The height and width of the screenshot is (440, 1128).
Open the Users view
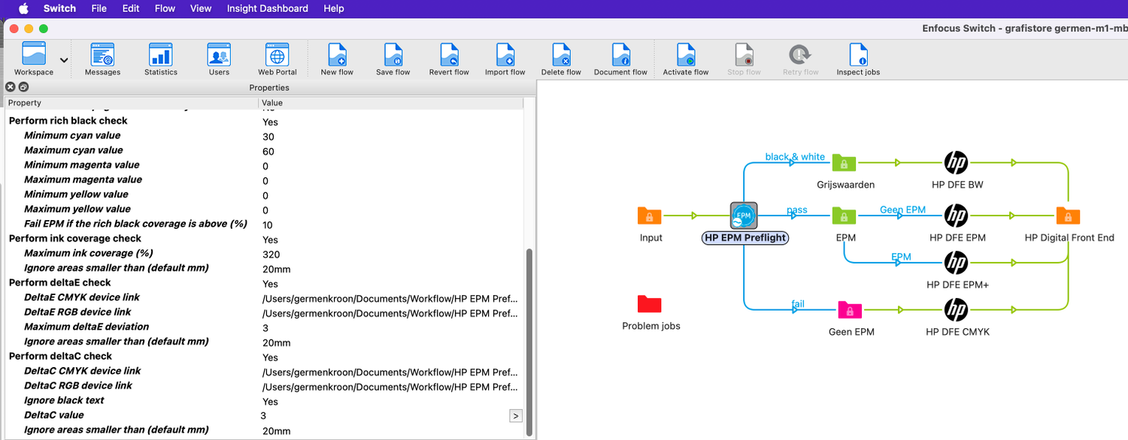[219, 59]
